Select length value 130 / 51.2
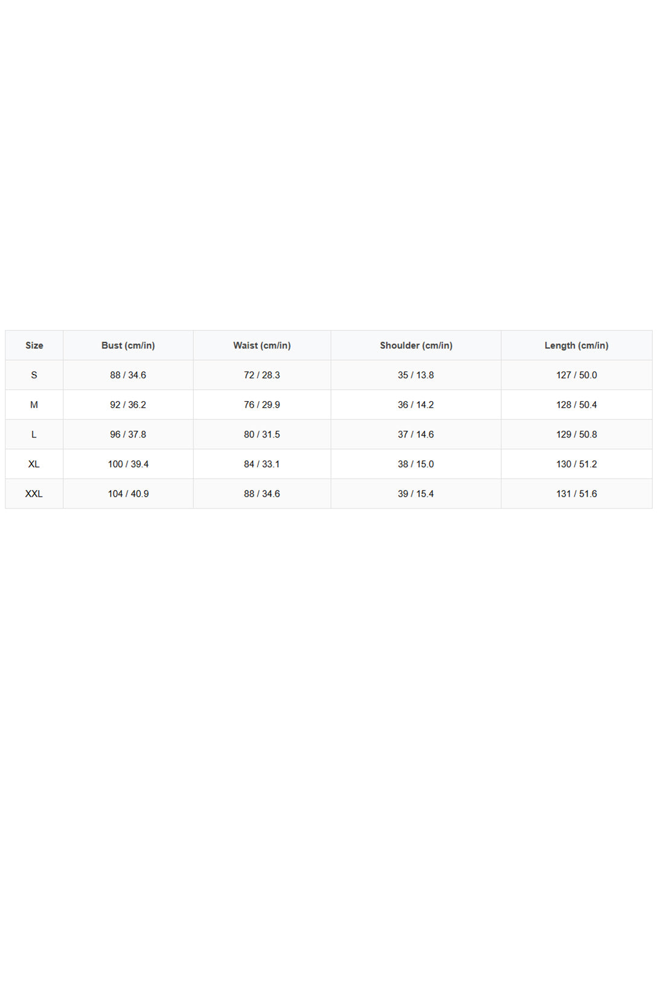This screenshot has height=986, width=657. coord(577,464)
